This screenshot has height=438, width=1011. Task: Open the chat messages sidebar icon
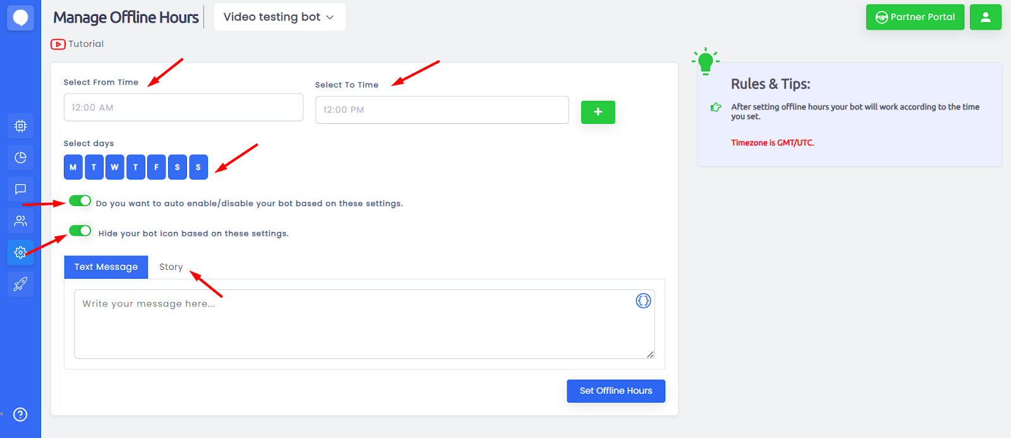[20, 189]
